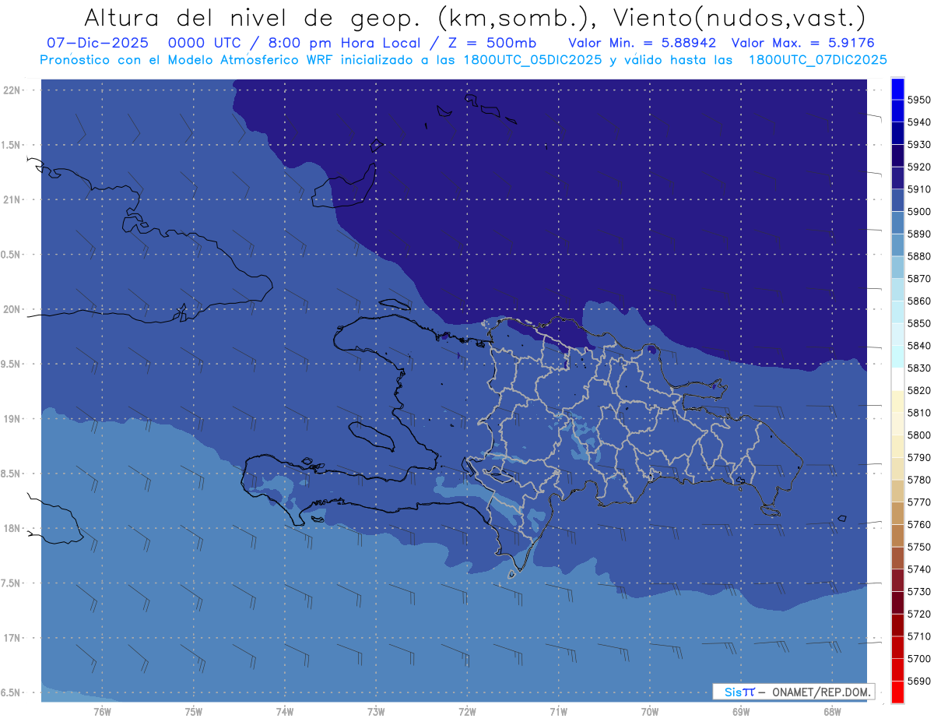Click 'Valor Min. = 5.88942'
934x722 pixels.
coord(642,43)
